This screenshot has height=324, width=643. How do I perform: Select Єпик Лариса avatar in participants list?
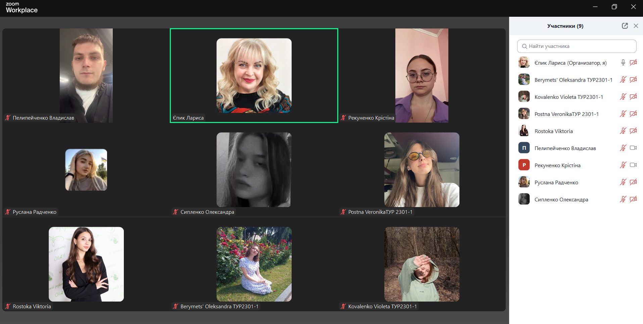click(524, 62)
